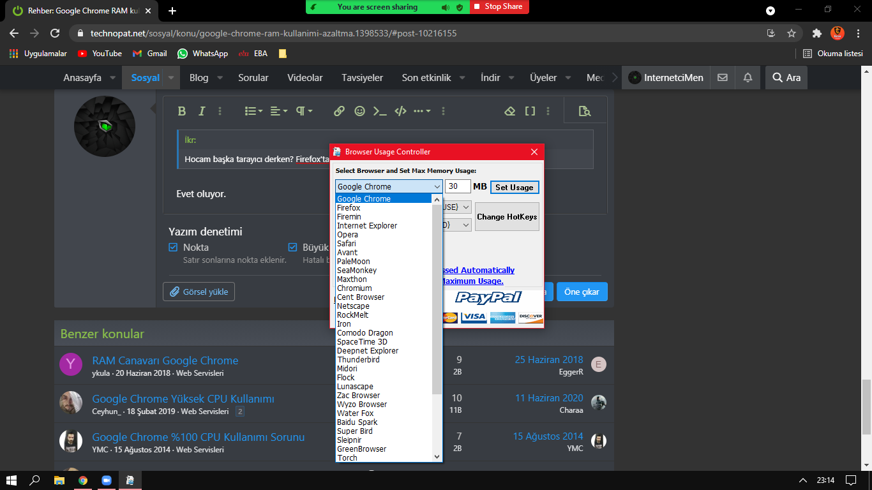Open the RAM Canavarı Google Chrome thread
The height and width of the screenshot is (490, 872).
pyautogui.click(x=165, y=360)
